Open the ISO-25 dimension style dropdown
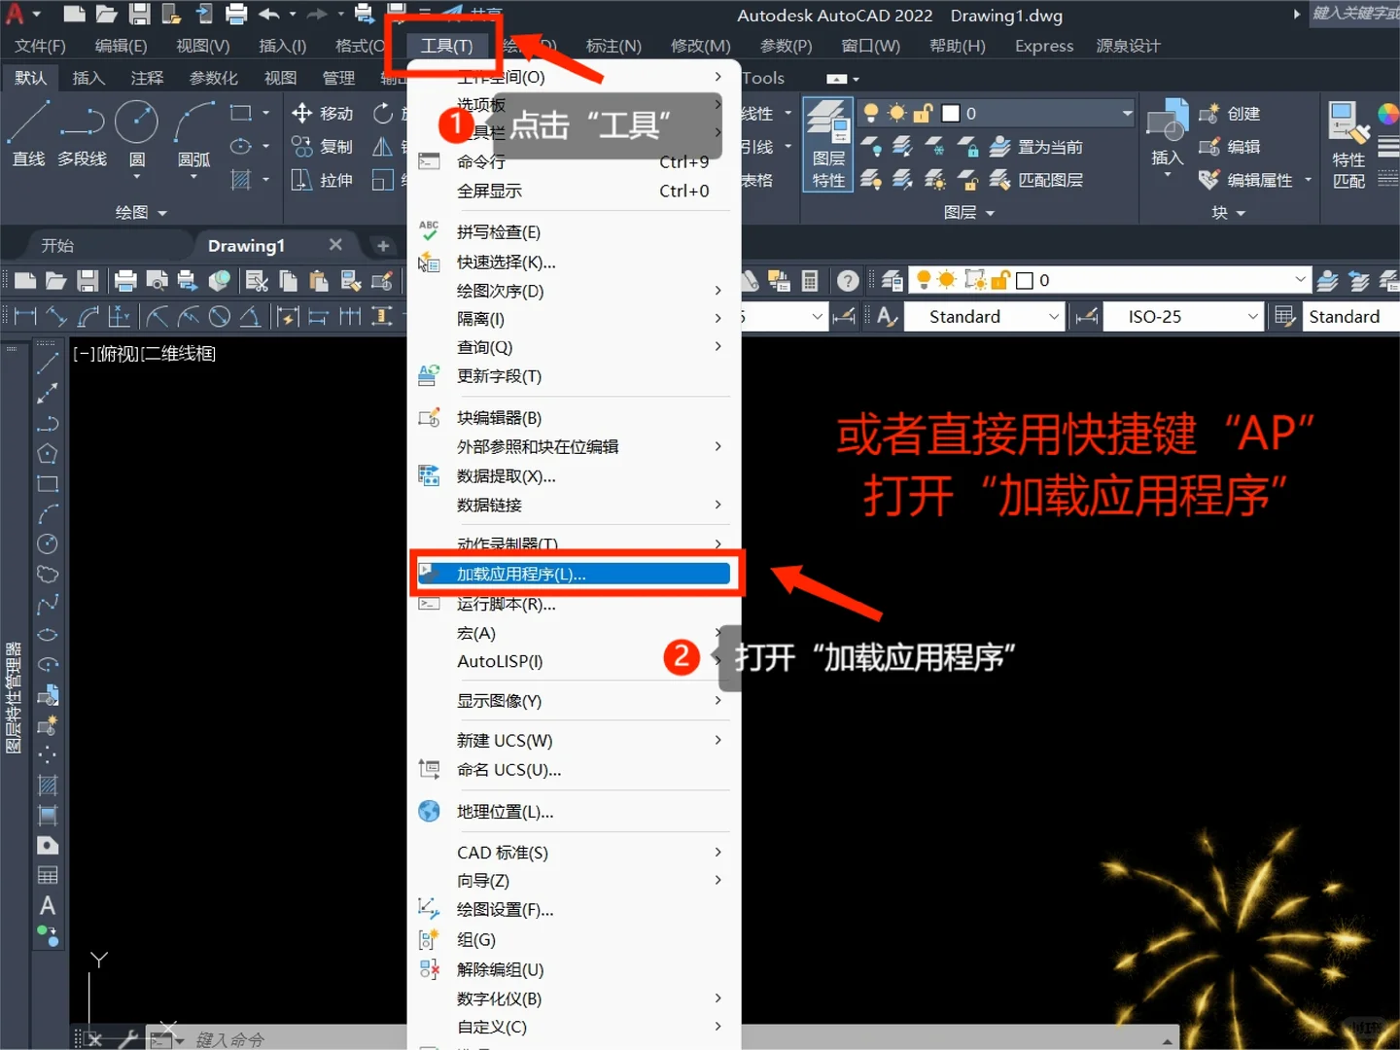1400x1050 pixels. click(1255, 316)
